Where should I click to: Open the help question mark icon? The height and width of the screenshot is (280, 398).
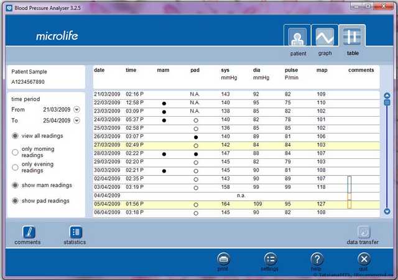click(x=317, y=259)
